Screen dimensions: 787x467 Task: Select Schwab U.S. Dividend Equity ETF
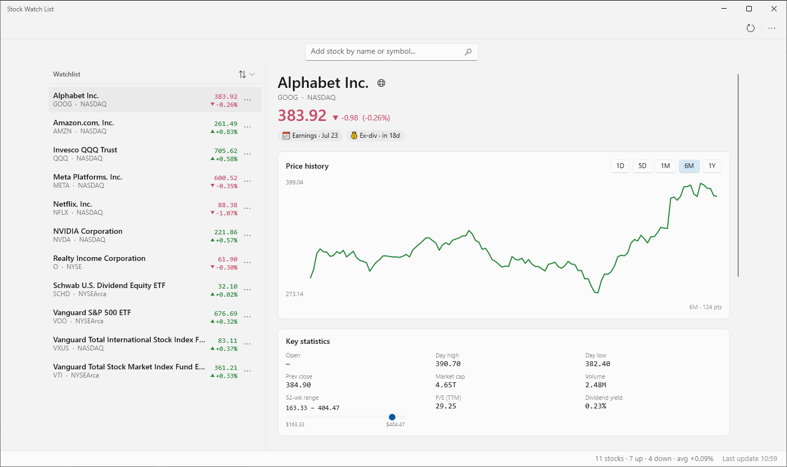[155, 290]
